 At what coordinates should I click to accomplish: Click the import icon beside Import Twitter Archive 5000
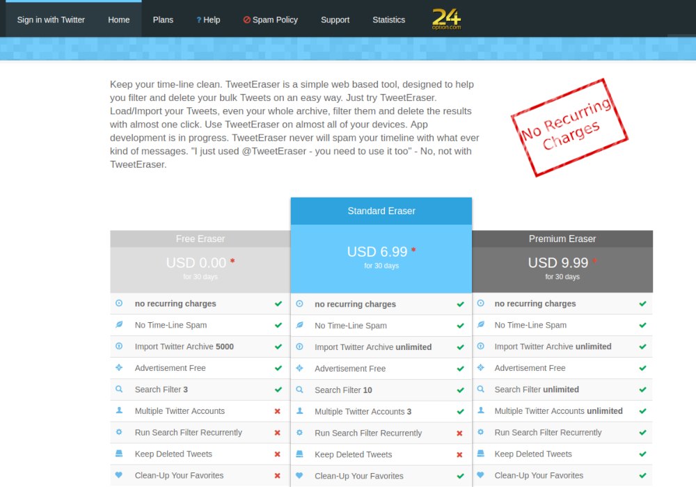(x=119, y=346)
